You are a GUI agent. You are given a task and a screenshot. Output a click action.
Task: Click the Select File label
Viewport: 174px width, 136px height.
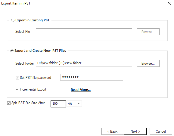[23, 32]
